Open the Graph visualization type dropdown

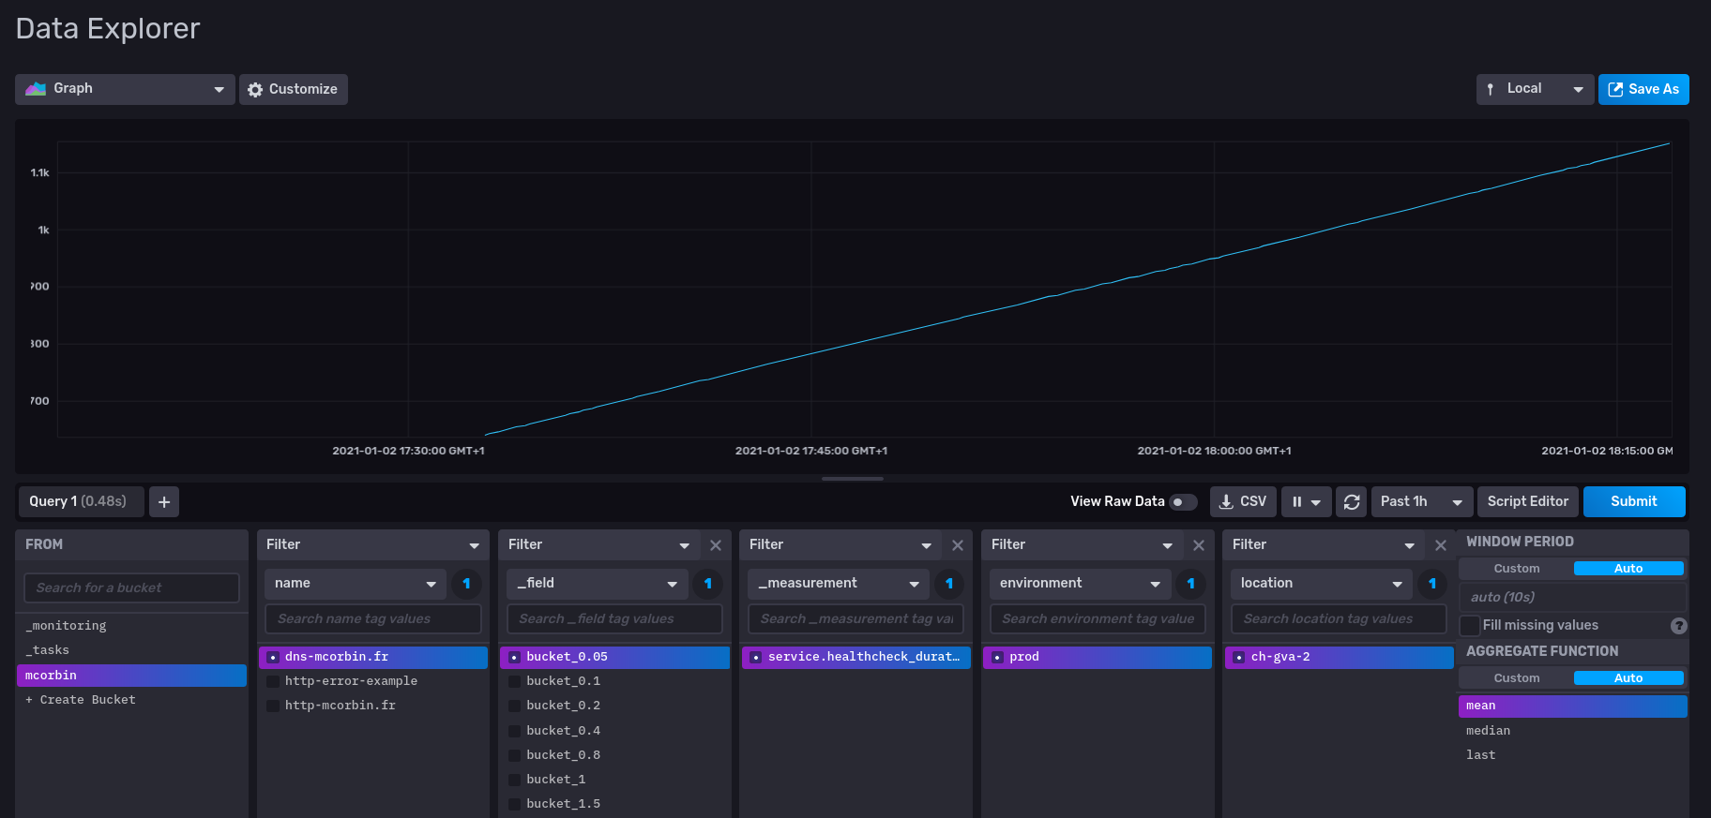125,90
